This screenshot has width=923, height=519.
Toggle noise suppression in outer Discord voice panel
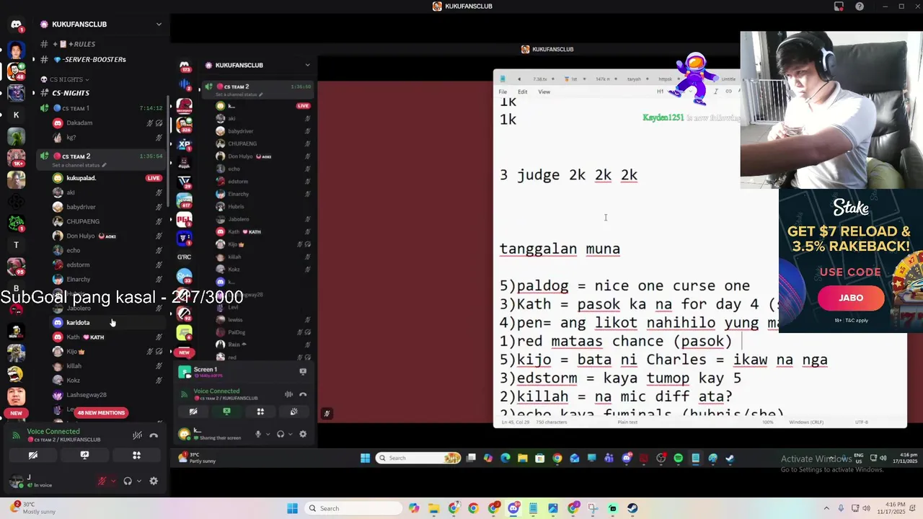pyautogui.click(x=137, y=435)
